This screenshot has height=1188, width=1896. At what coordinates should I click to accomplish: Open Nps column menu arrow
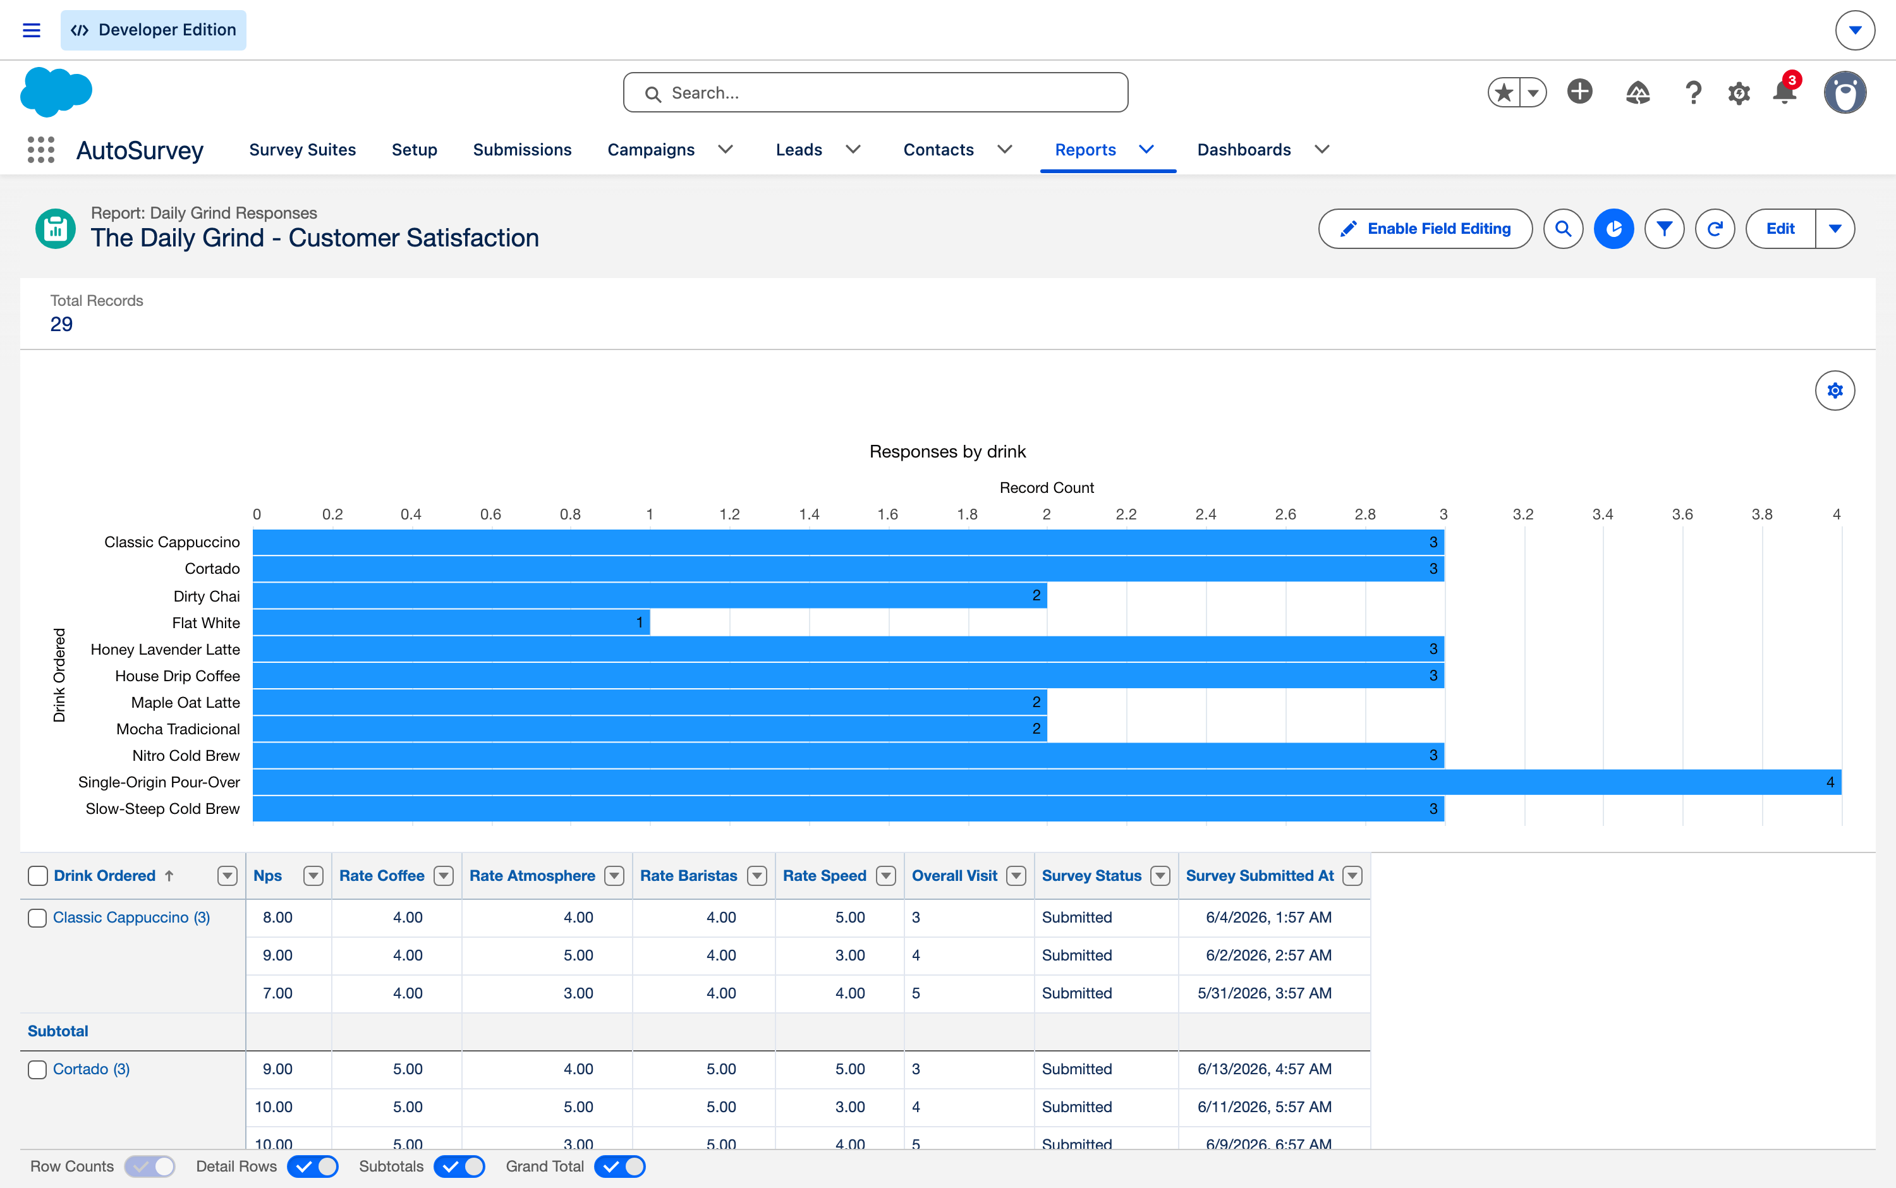click(313, 875)
